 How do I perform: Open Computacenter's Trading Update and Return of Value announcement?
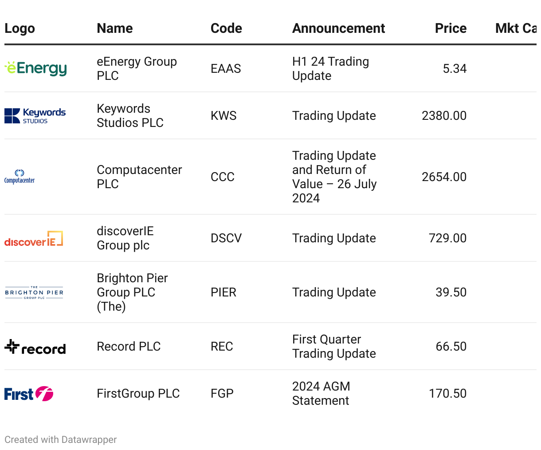coord(334,177)
